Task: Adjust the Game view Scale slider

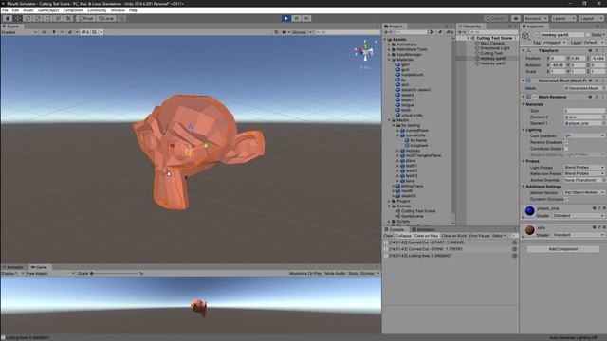Action: pyautogui.click(x=115, y=274)
